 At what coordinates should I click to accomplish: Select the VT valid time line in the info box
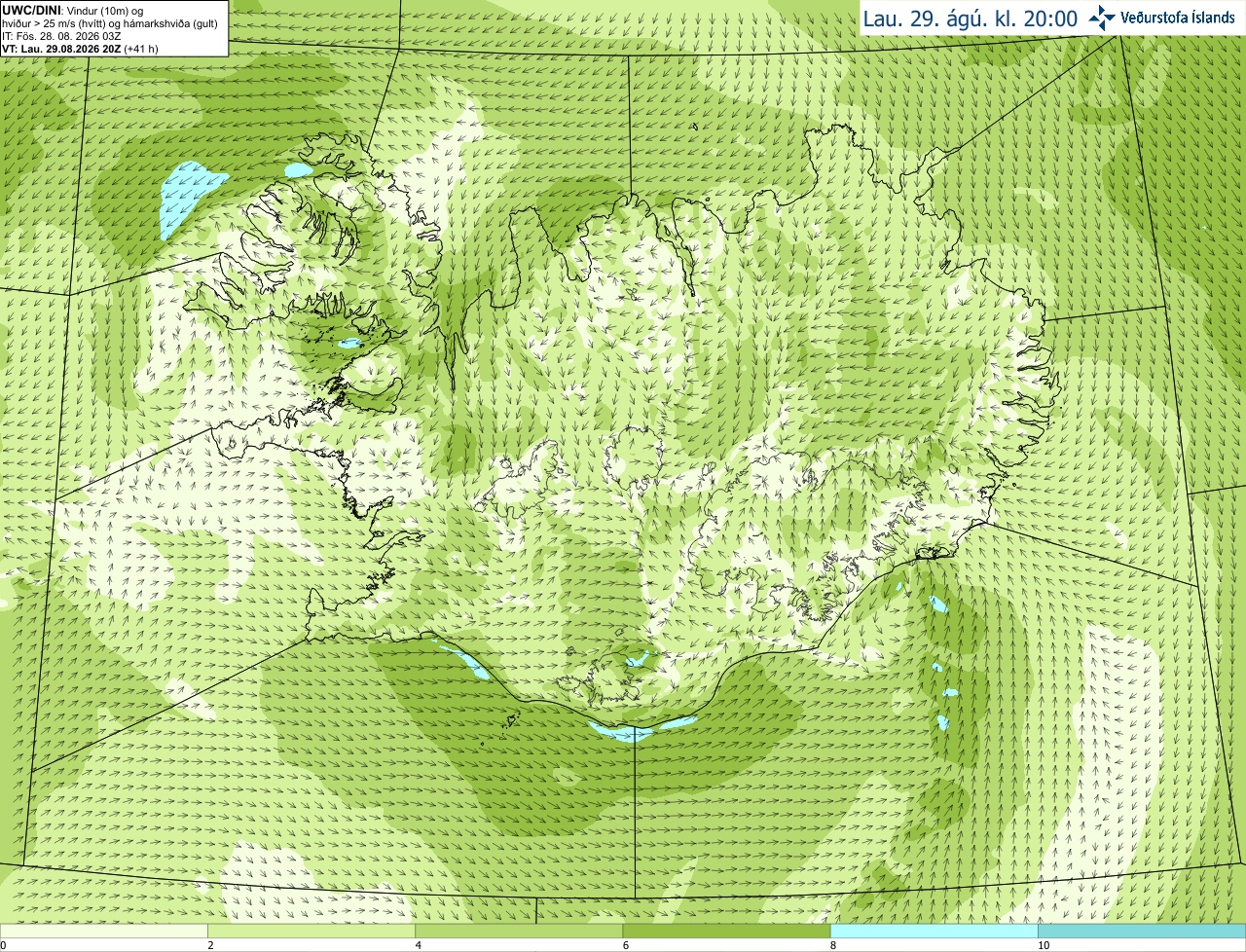80,49
